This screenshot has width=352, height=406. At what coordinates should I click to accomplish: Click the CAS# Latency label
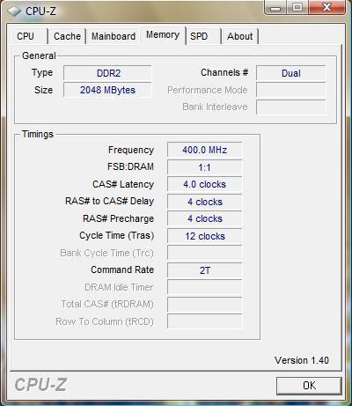pyautogui.click(x=123, y=184)
